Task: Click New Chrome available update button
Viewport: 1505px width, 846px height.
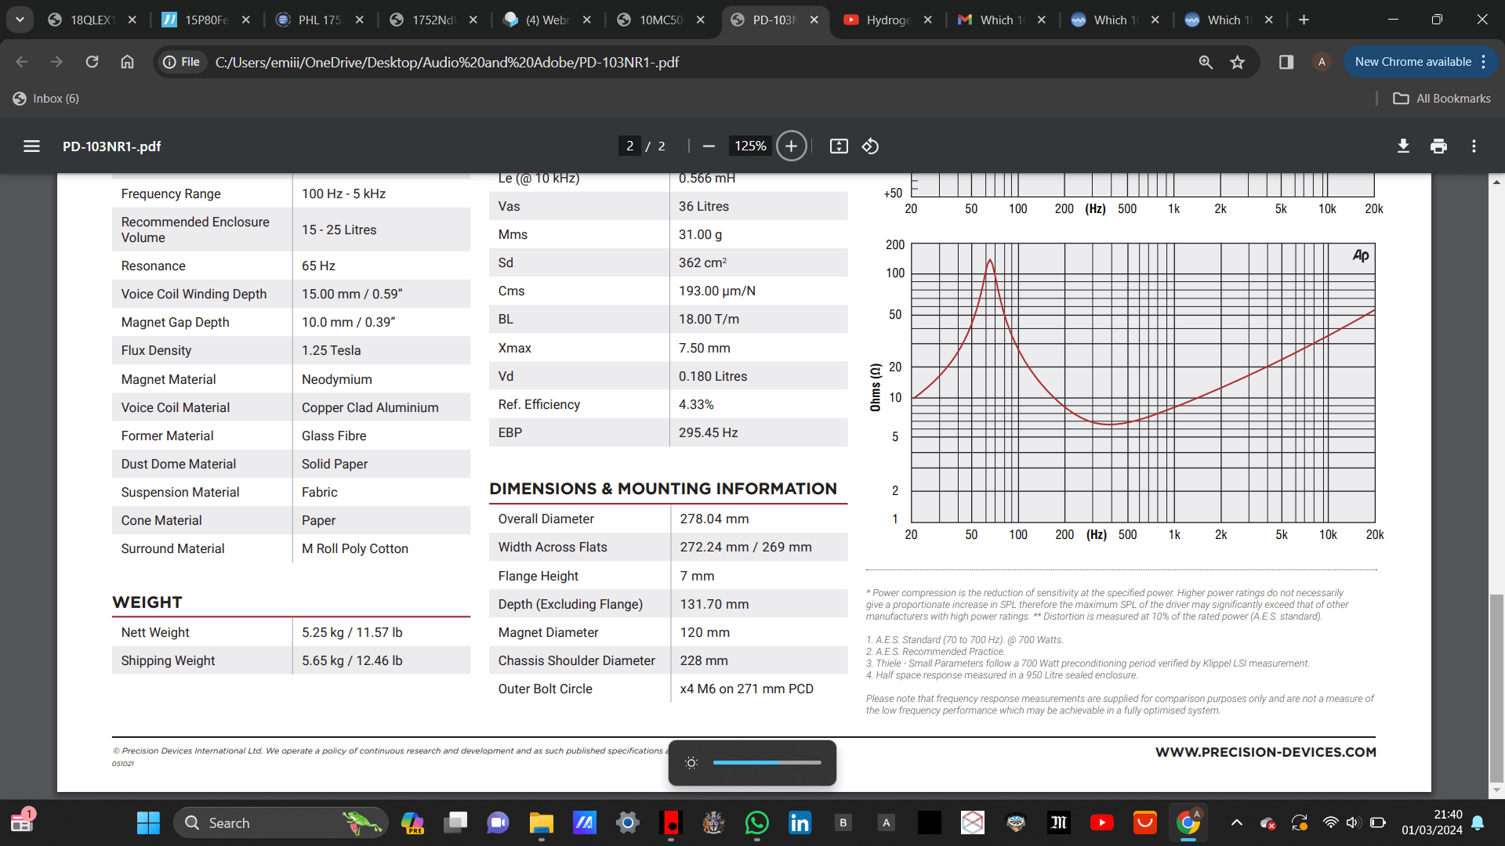Action: [x=1420, y=62]
